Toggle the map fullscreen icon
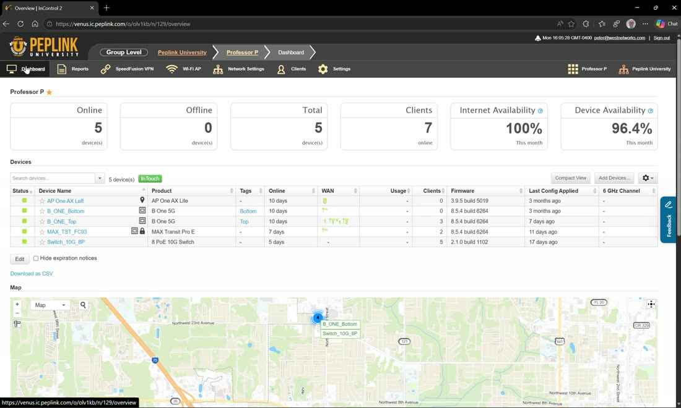681x408 pixels. pyautogui.click(x=651, y=304)
